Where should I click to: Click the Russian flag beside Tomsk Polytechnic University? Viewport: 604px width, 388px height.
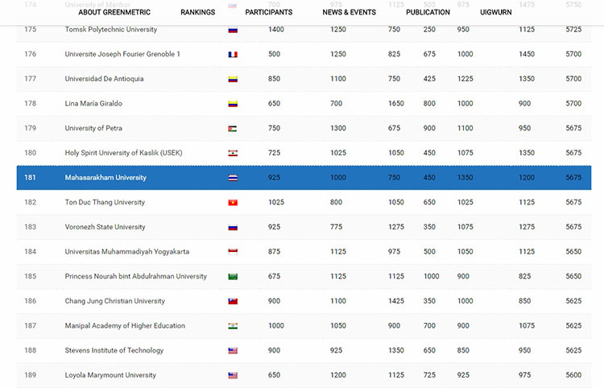[233, 30]
